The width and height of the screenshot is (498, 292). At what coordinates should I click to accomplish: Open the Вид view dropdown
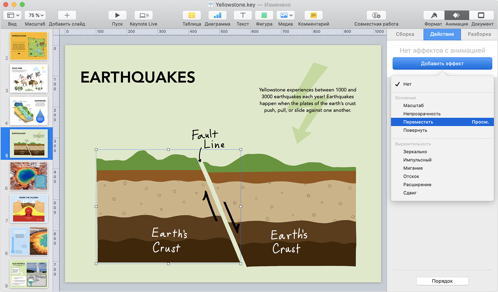click(x=13, y=15)
